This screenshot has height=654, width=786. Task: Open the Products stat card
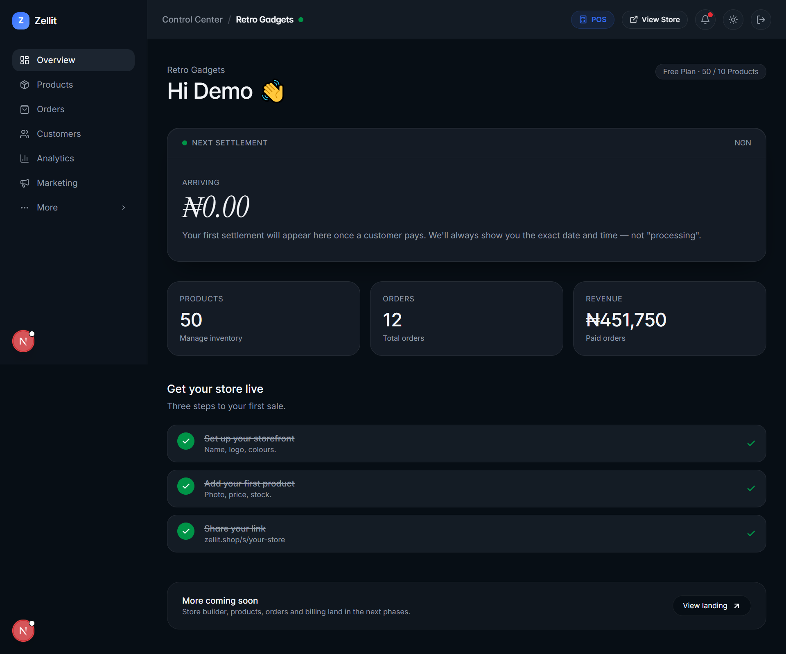(263, 319)
